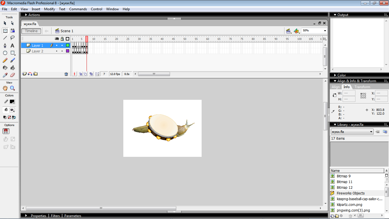
Task: Select the Paint Bucket tool
Action: click(13, 68)
